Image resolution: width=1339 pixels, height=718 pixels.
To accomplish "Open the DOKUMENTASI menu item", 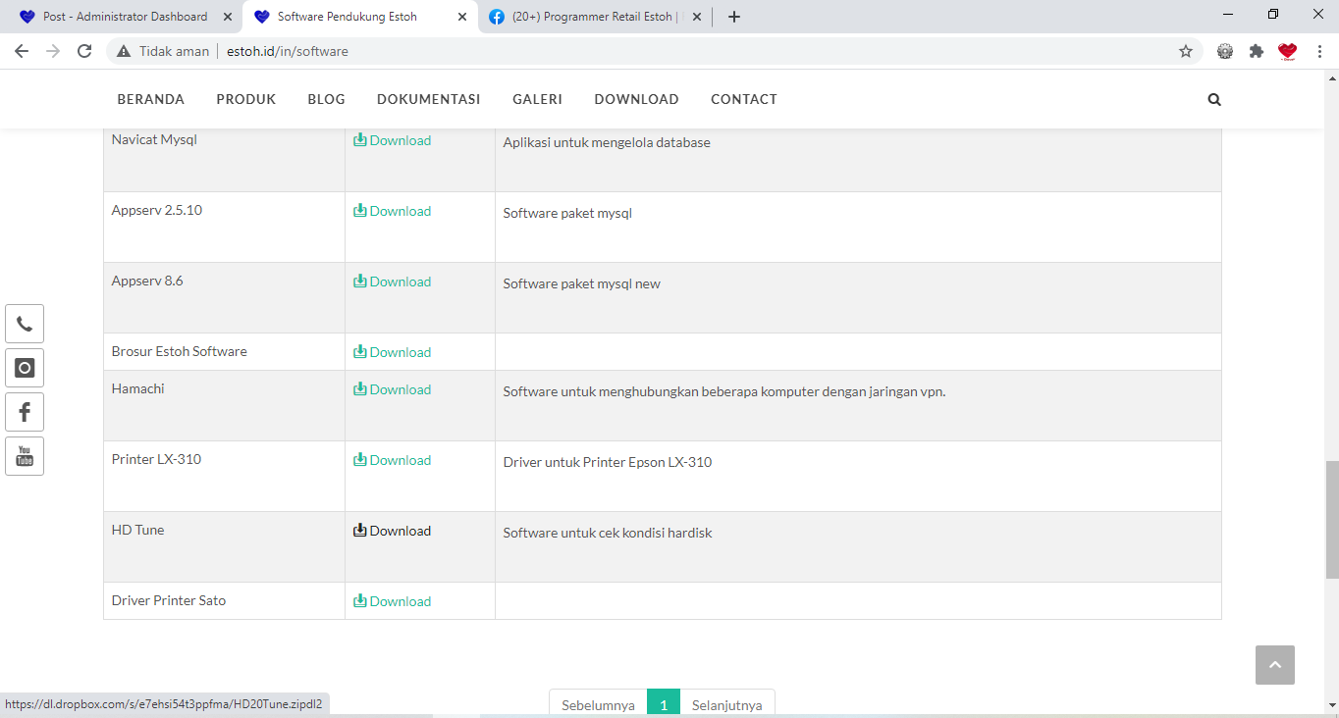I will pos(429,99).
